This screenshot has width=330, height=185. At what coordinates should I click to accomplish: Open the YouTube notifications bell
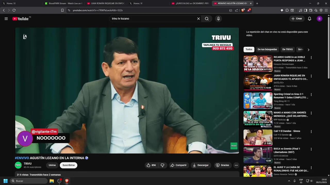tap(310, 18)
